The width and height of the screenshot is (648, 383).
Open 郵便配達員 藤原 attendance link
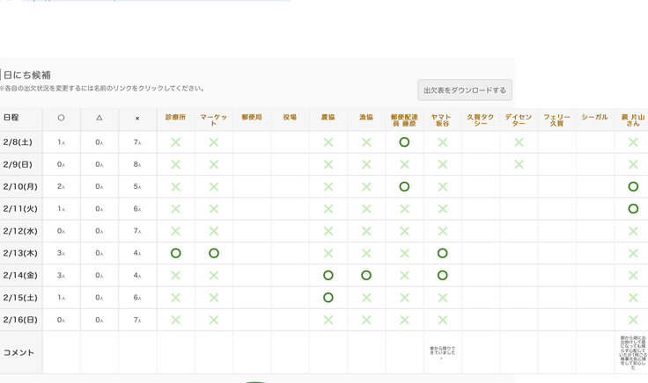[x=404, y=120]
